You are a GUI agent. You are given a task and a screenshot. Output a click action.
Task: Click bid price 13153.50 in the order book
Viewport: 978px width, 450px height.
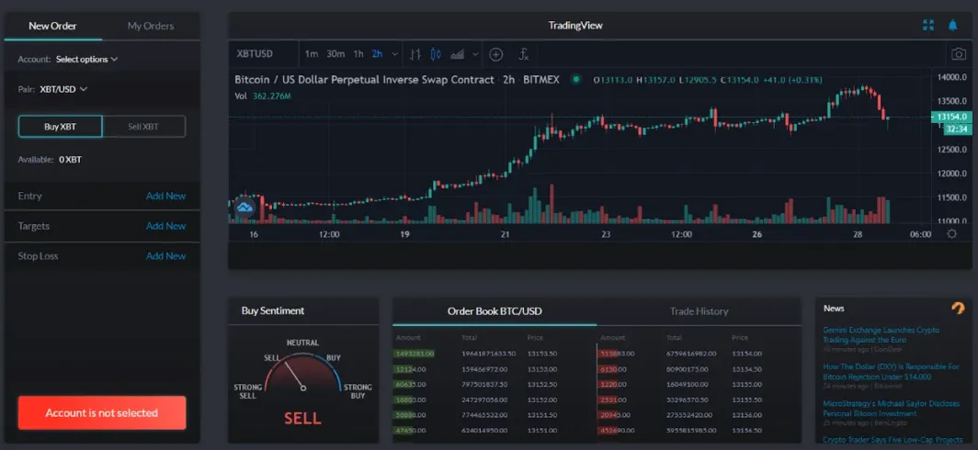(541, 354)
